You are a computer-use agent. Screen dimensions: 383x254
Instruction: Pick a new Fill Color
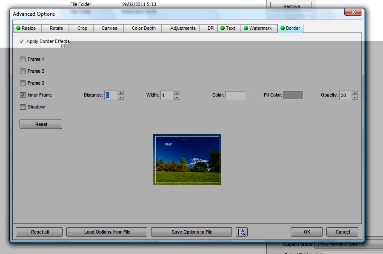[294, 95]
